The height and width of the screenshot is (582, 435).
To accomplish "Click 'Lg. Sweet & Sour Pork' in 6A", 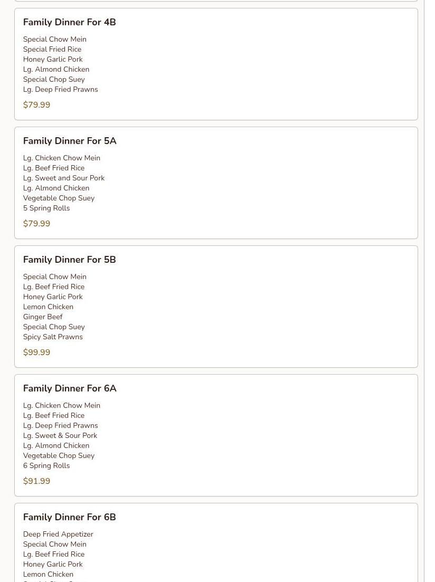I will [60, 436].
